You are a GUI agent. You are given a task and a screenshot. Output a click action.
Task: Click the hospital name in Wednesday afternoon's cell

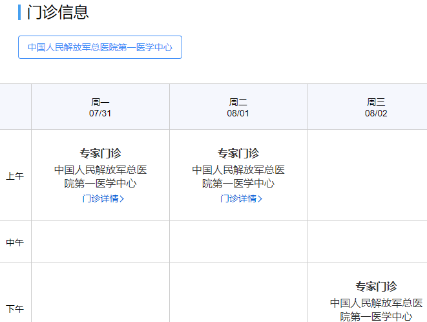point(376,309)
